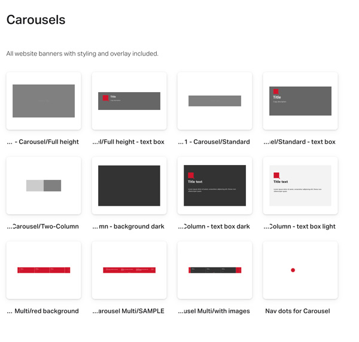Click the 'Standard - text box' label
Viewport: 359px width, 342px height.
pyautogui.click(x=300, y=142)
